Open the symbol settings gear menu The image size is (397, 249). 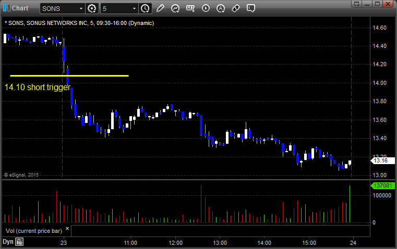point(92,8)
